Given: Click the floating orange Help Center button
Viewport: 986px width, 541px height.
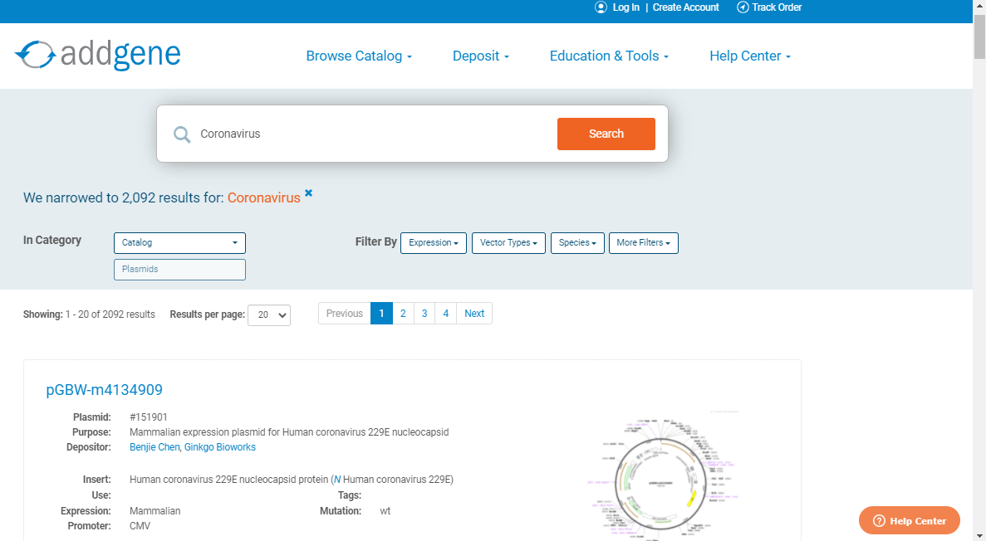Looking at the screenshot, I should (910, 520).
